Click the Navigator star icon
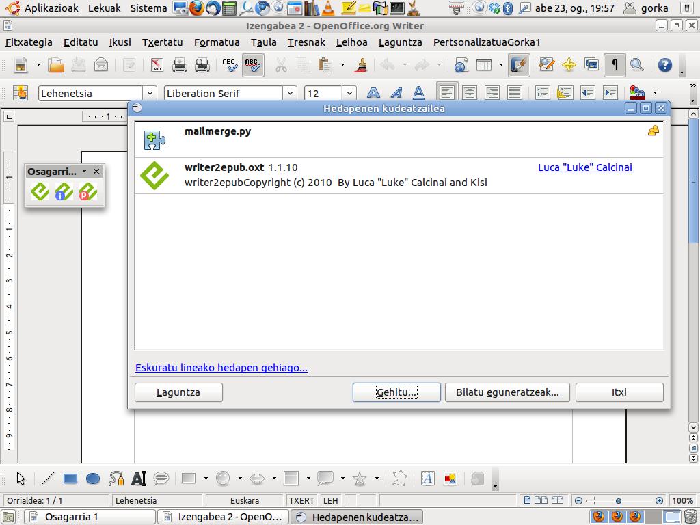This screenshot has width=700, height=525. coord(569,66)
